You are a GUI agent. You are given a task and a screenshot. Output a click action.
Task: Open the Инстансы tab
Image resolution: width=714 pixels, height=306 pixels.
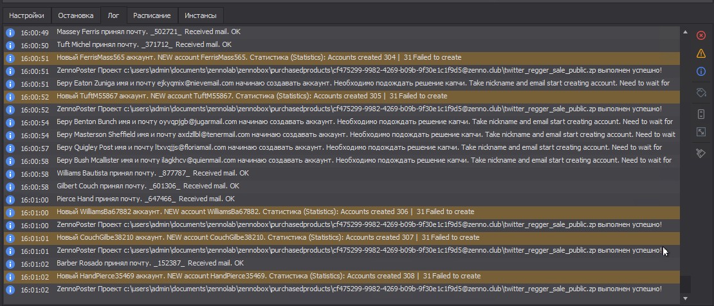tap(200, 15)
